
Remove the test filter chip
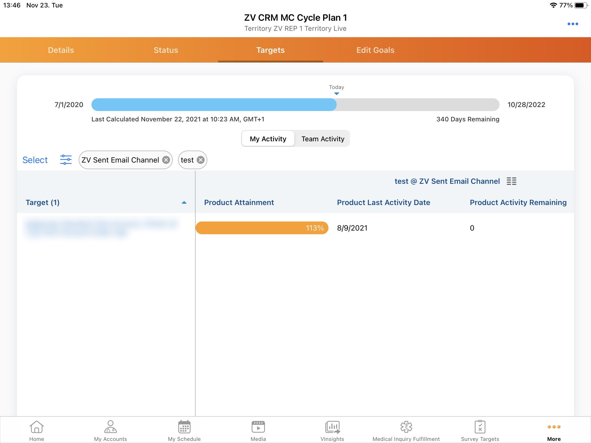200,160
